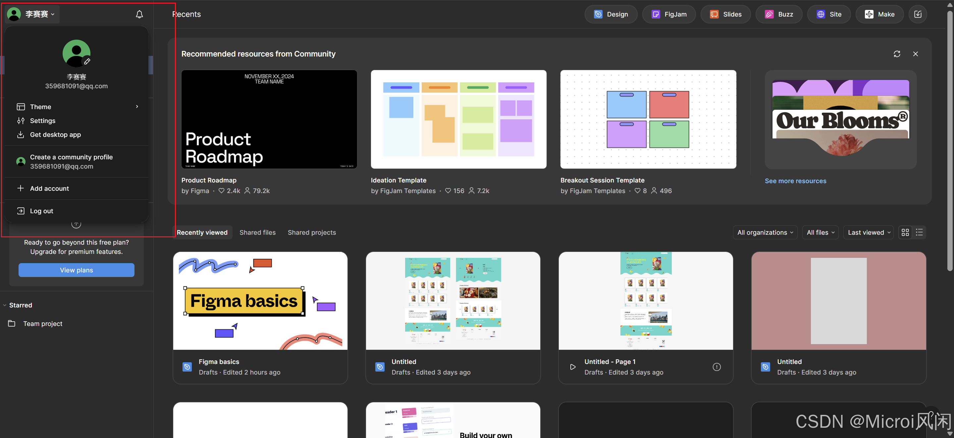954x438 pixels.
Task: Open the Figma basics file thumbnail
Action: pos(260,300)
